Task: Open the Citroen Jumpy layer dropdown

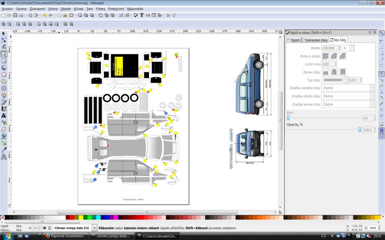Action: coord(94,228)
